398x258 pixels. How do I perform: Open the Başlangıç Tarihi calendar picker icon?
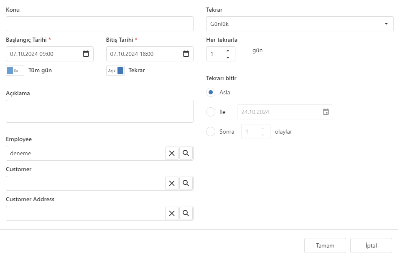86,54
